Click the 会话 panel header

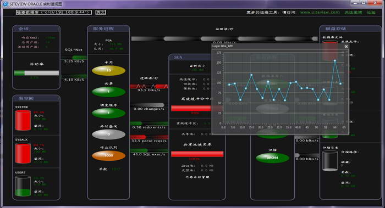[x=36, y=29]
